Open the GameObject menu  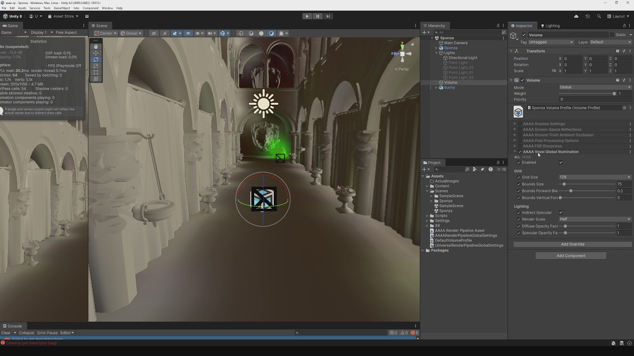point(62,8)
